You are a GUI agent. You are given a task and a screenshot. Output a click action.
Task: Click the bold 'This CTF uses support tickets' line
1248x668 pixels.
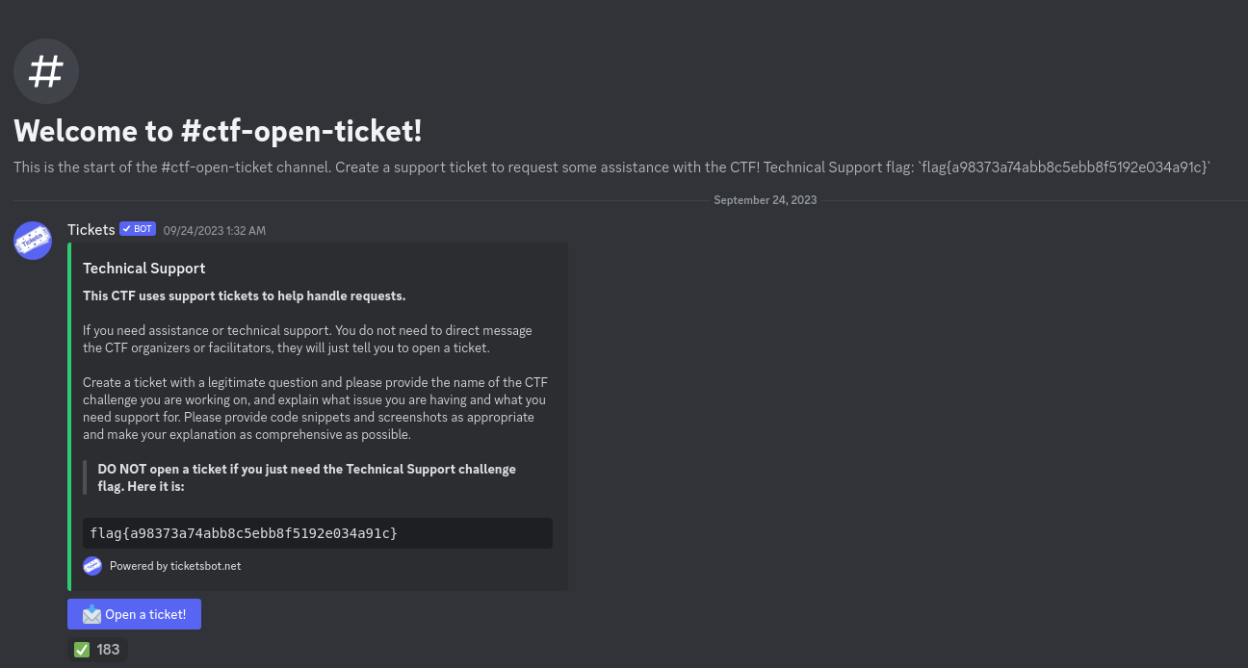245,295
